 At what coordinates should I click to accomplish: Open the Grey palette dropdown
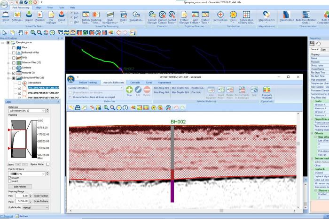click(32, 174)
